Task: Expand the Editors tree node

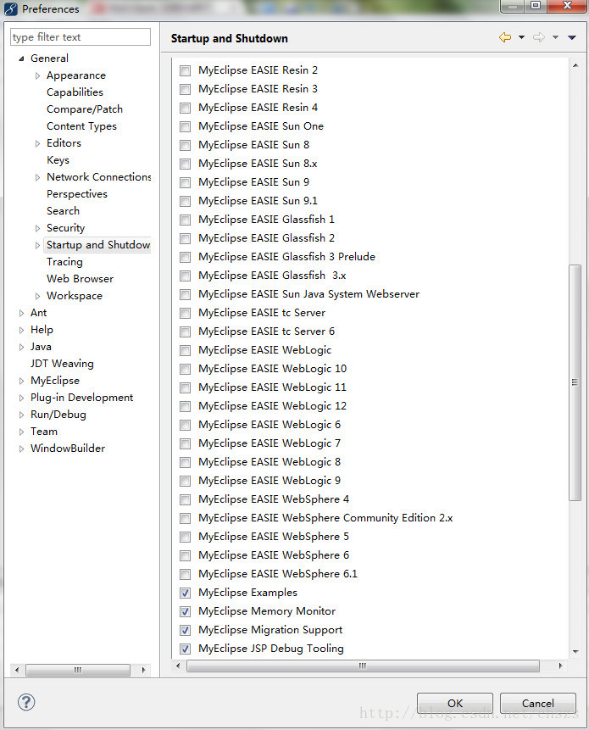Action: tap(37, 143)
